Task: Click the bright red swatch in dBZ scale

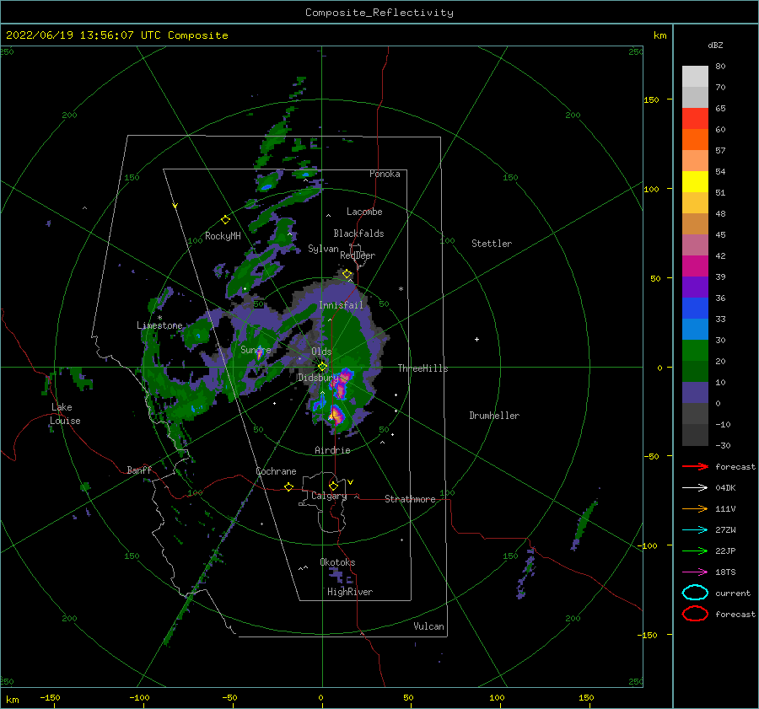Action: coord(695,118)
